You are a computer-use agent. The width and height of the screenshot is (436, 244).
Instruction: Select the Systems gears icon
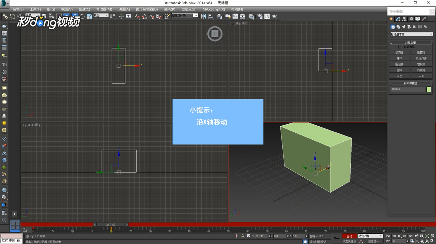coord(425,27)
